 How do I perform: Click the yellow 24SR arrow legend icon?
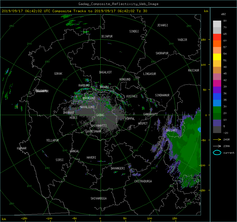[x=217, y=139]
